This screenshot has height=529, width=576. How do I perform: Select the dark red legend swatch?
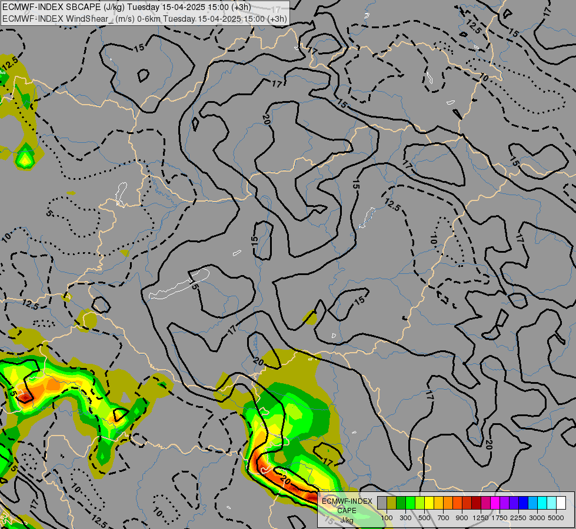[477, 503]
